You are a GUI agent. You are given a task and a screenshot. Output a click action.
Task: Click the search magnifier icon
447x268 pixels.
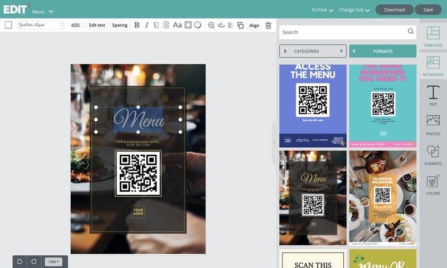coord(410,31)
